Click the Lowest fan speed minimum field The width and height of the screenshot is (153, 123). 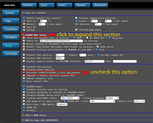[94, 21]
